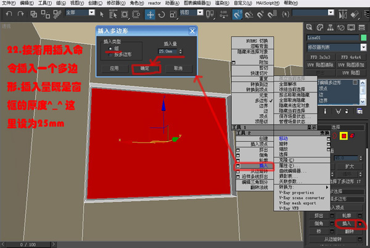Image resolution: width=370 pixels, height=248 pixels.
Task: Open settings box beside 挤出 in quad menu
Action: click(x=238, y=150)
